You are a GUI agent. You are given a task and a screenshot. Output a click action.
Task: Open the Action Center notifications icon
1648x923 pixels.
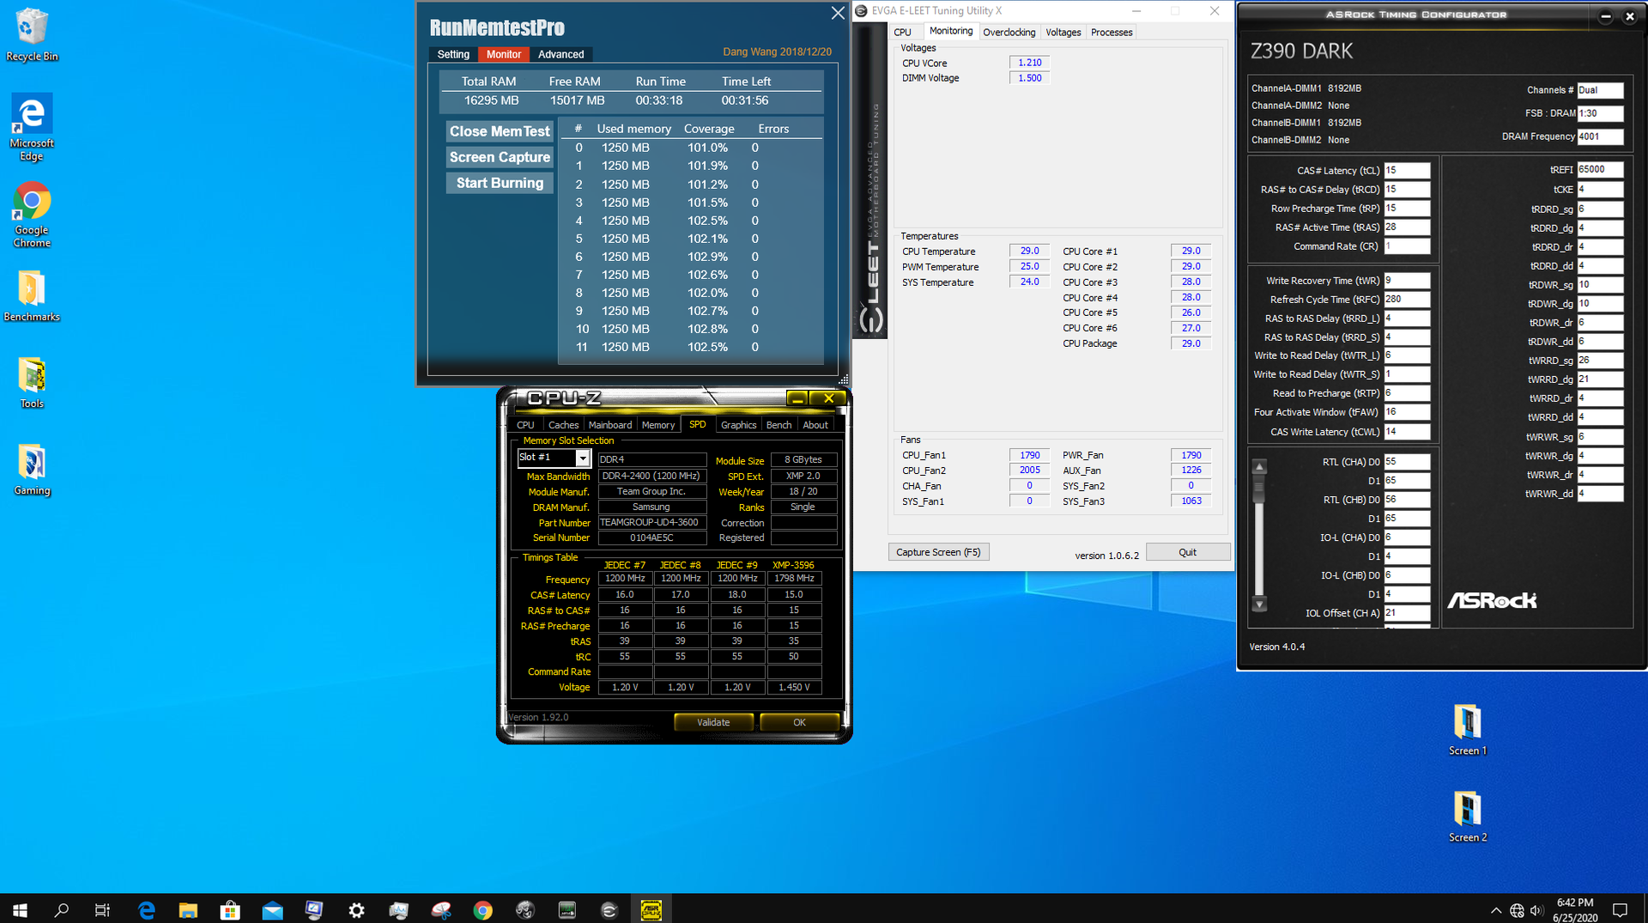coord(1621,909)
